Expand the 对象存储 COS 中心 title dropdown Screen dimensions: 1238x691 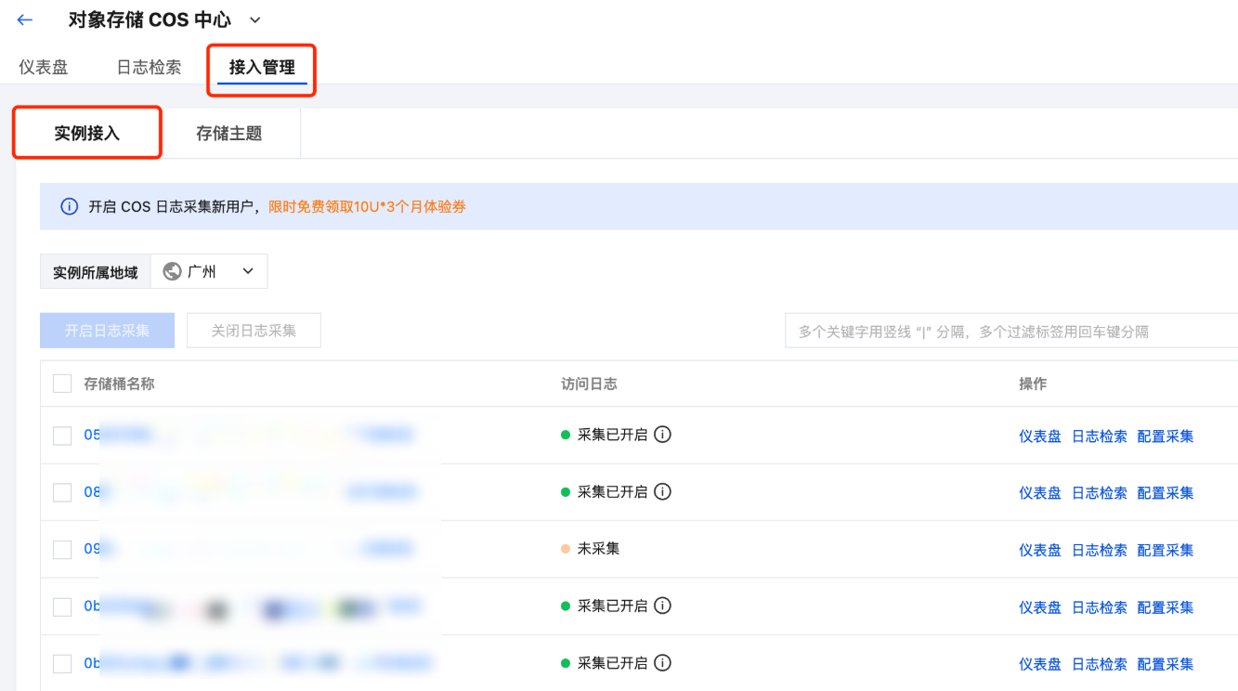coord(255,20)
